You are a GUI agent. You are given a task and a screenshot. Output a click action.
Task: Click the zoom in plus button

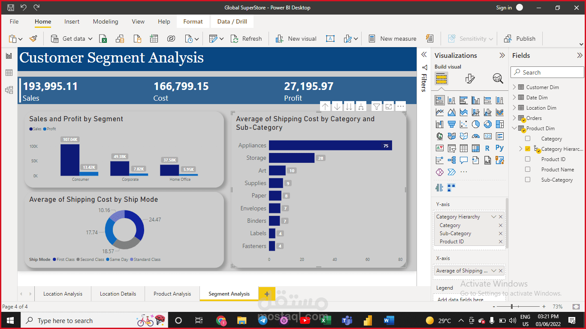pos(544,307)
